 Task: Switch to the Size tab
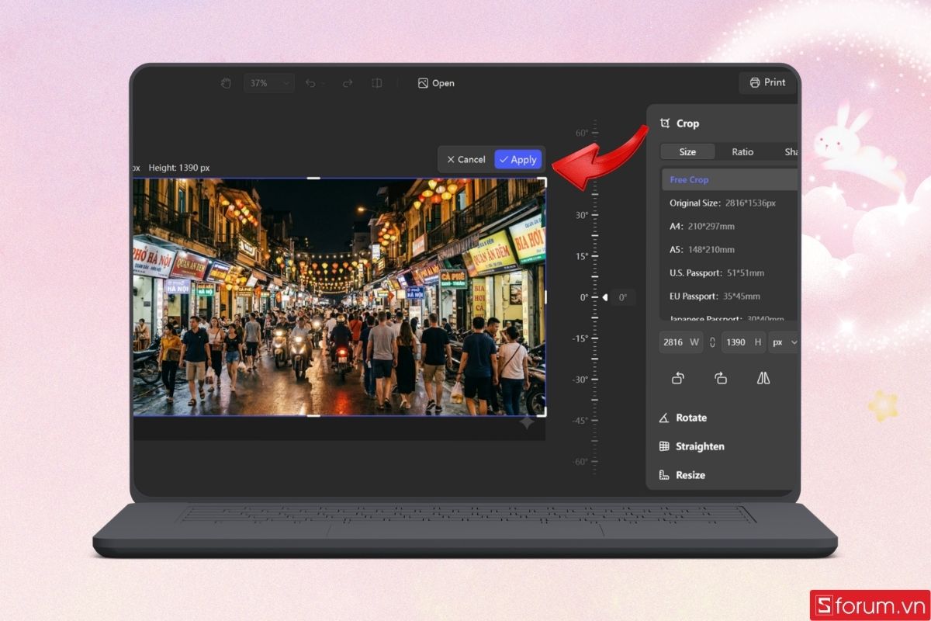[x=687, y=152]
